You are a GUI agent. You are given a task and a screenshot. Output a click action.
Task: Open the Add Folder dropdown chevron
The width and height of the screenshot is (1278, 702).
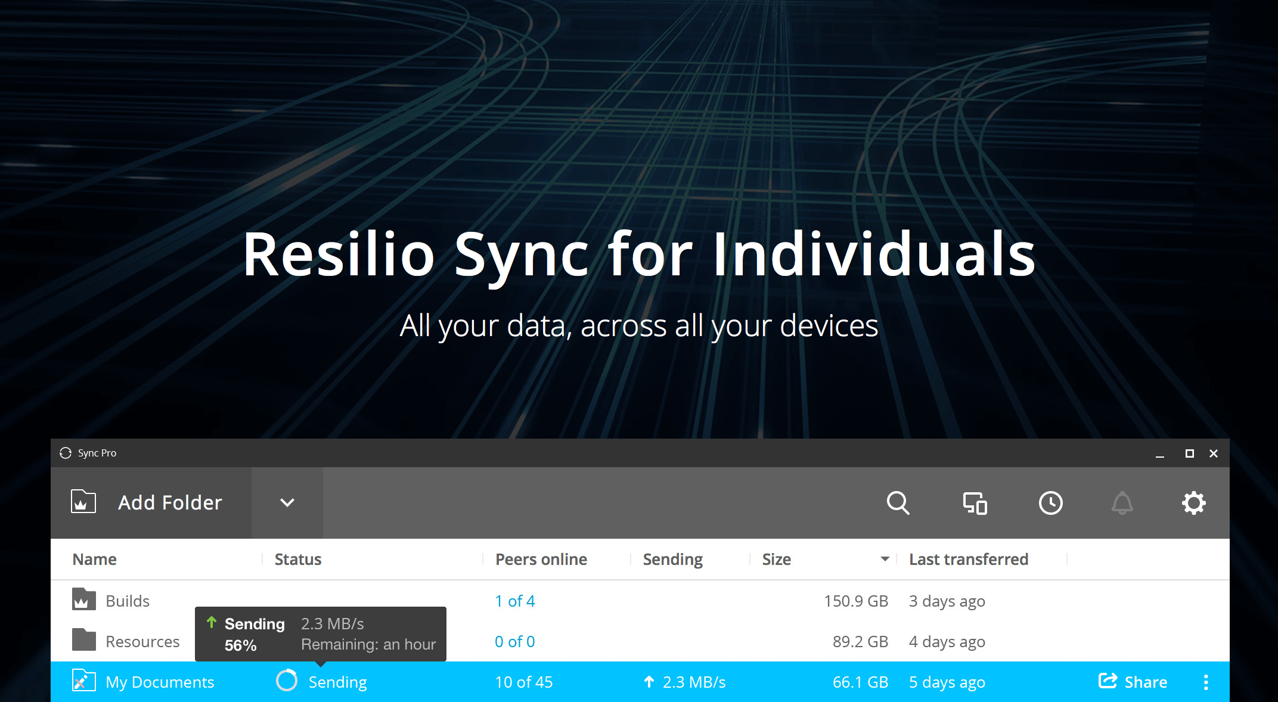[287, 502]
